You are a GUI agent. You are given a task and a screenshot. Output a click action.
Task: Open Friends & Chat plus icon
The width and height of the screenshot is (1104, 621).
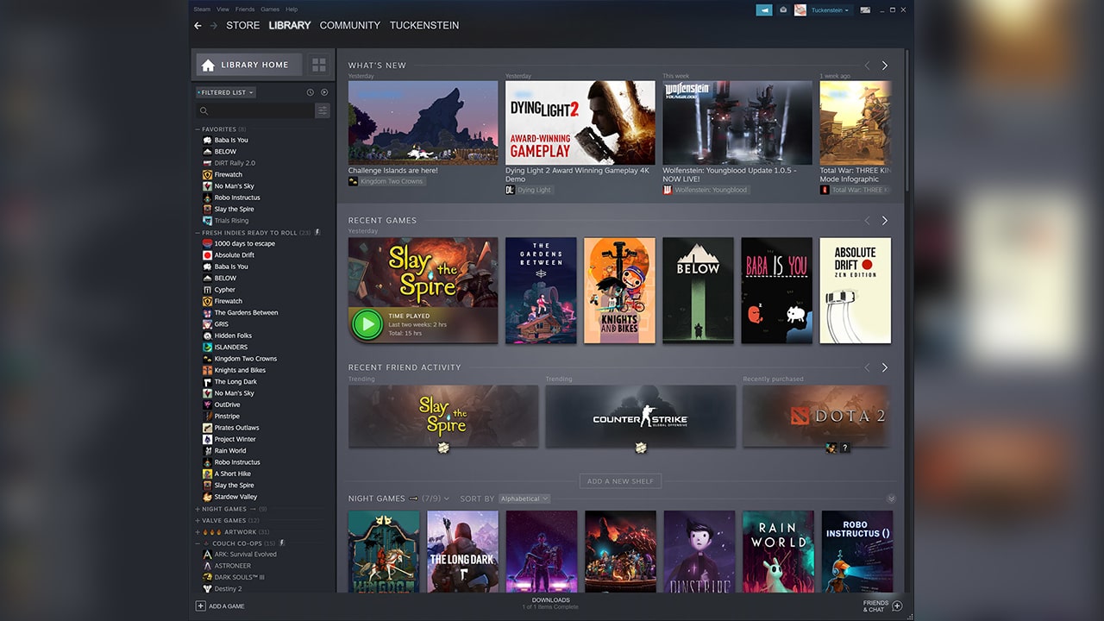pyautogui.click(x=897, y=606)
